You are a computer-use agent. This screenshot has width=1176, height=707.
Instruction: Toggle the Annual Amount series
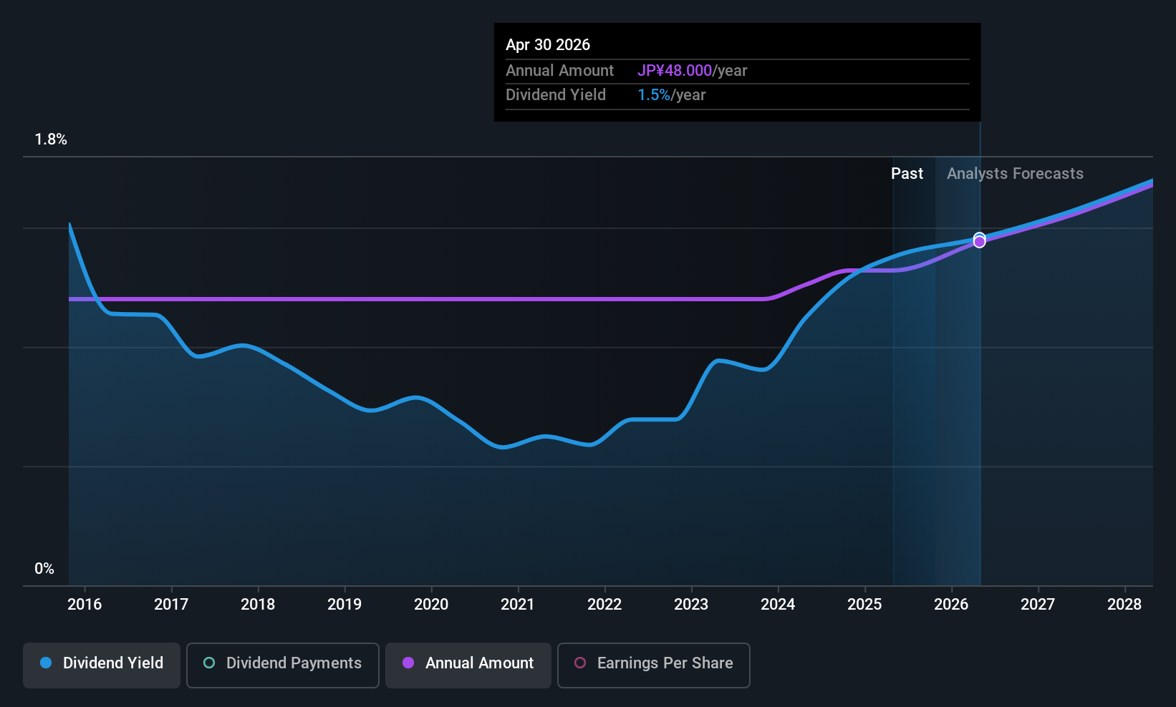pos(468,665)
